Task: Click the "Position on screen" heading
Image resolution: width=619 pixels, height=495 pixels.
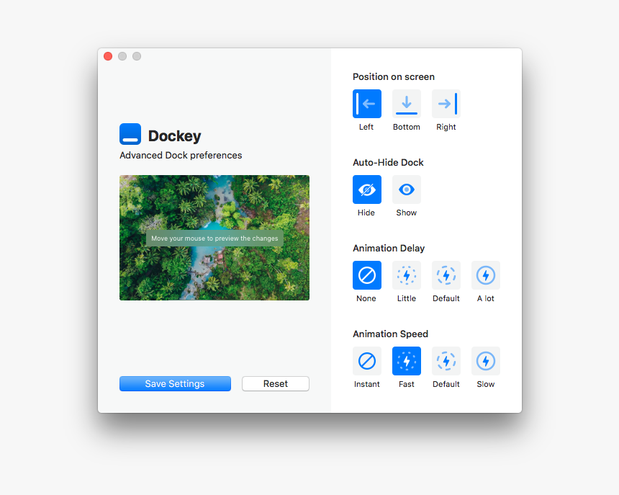Action: (394, 76)
